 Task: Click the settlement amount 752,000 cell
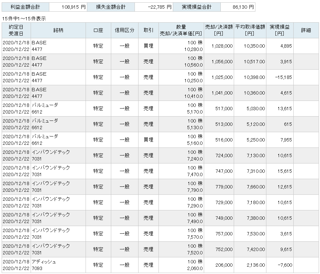(x=219, y=249)
